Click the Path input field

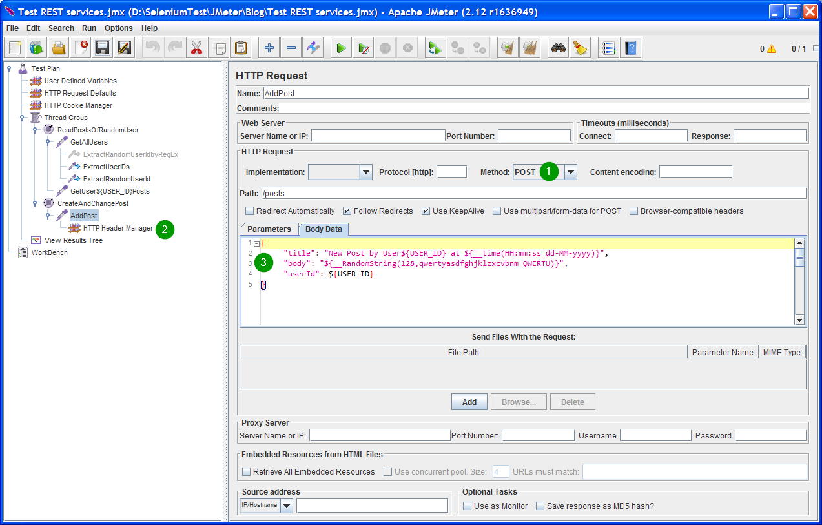pyautogui.click(x=533, y=193)
